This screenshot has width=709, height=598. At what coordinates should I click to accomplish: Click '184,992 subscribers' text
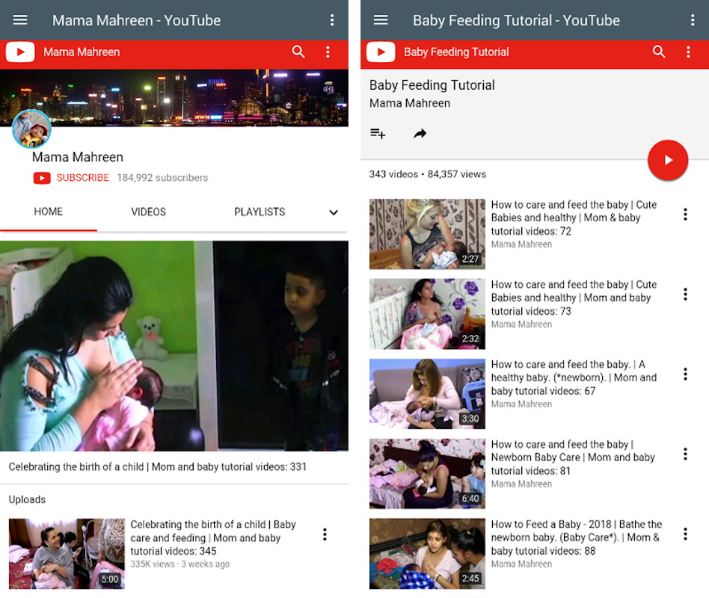[162, 178]
